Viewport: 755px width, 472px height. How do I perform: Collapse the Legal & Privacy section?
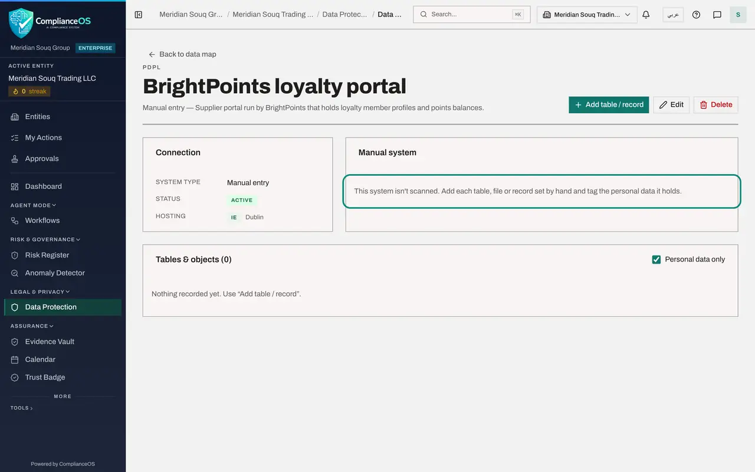(40, 291)
